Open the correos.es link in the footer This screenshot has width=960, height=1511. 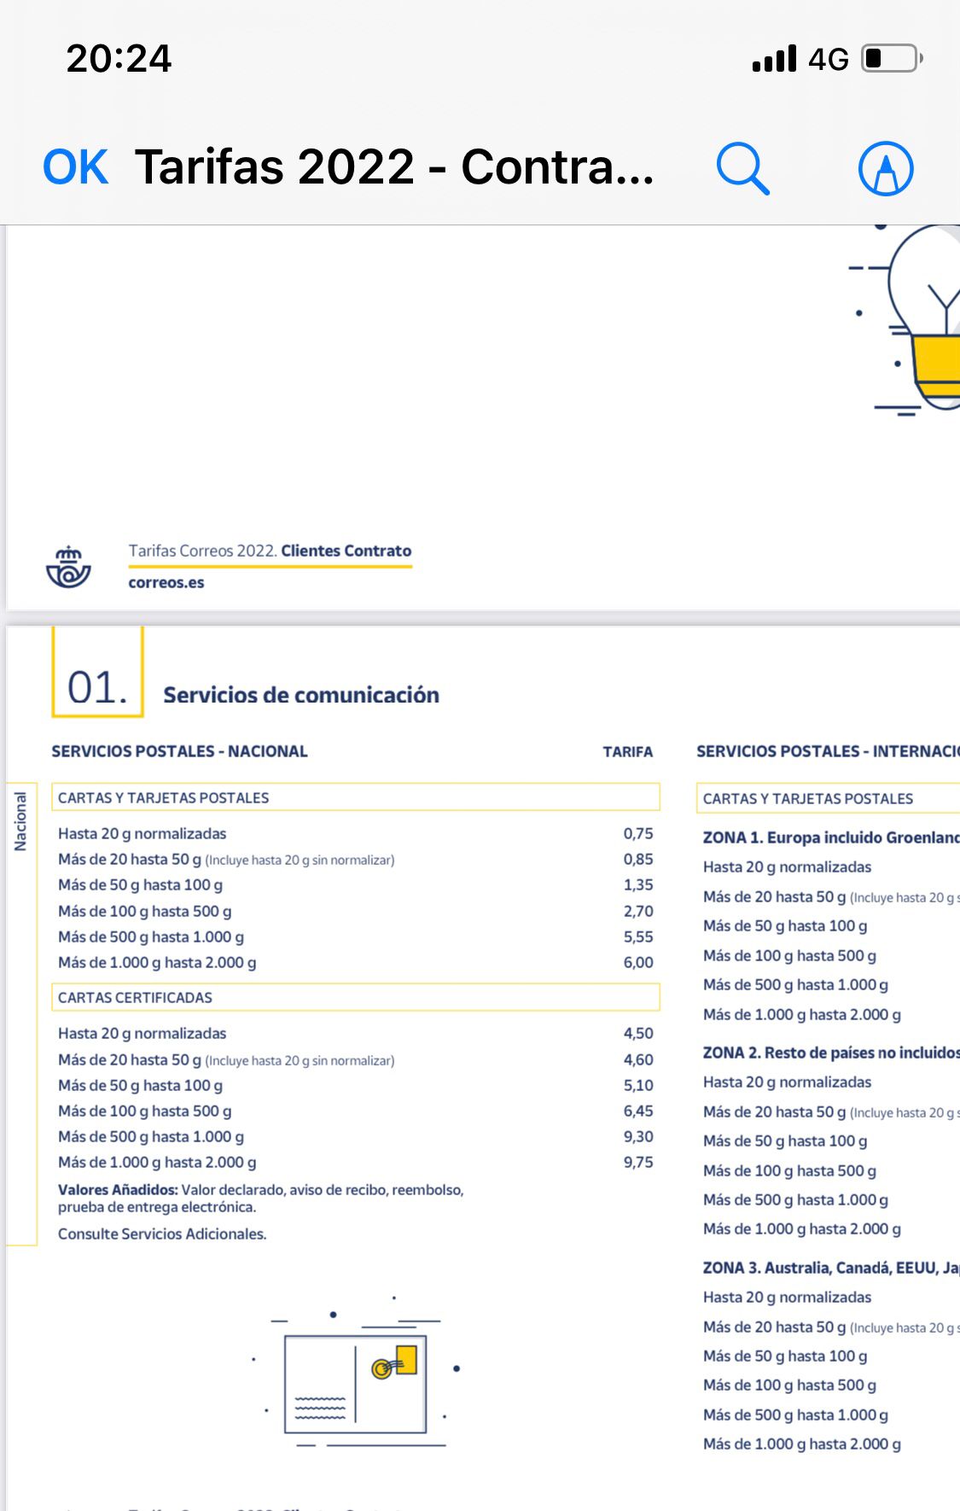[x=166, y=583]
